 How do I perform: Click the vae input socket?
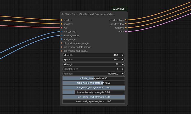(x=61, y=28)
